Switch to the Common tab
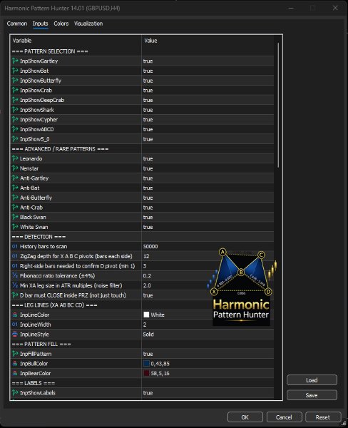 click(x=17, y=24)
